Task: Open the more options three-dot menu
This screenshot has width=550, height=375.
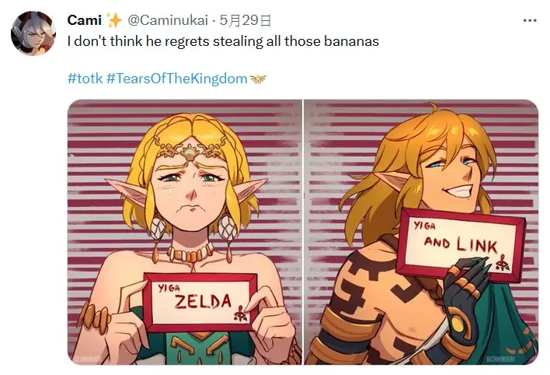Action: (530, 20)
